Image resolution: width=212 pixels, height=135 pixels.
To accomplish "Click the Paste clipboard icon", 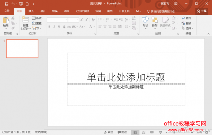I will pyautogui.click(x=6, y=21).
